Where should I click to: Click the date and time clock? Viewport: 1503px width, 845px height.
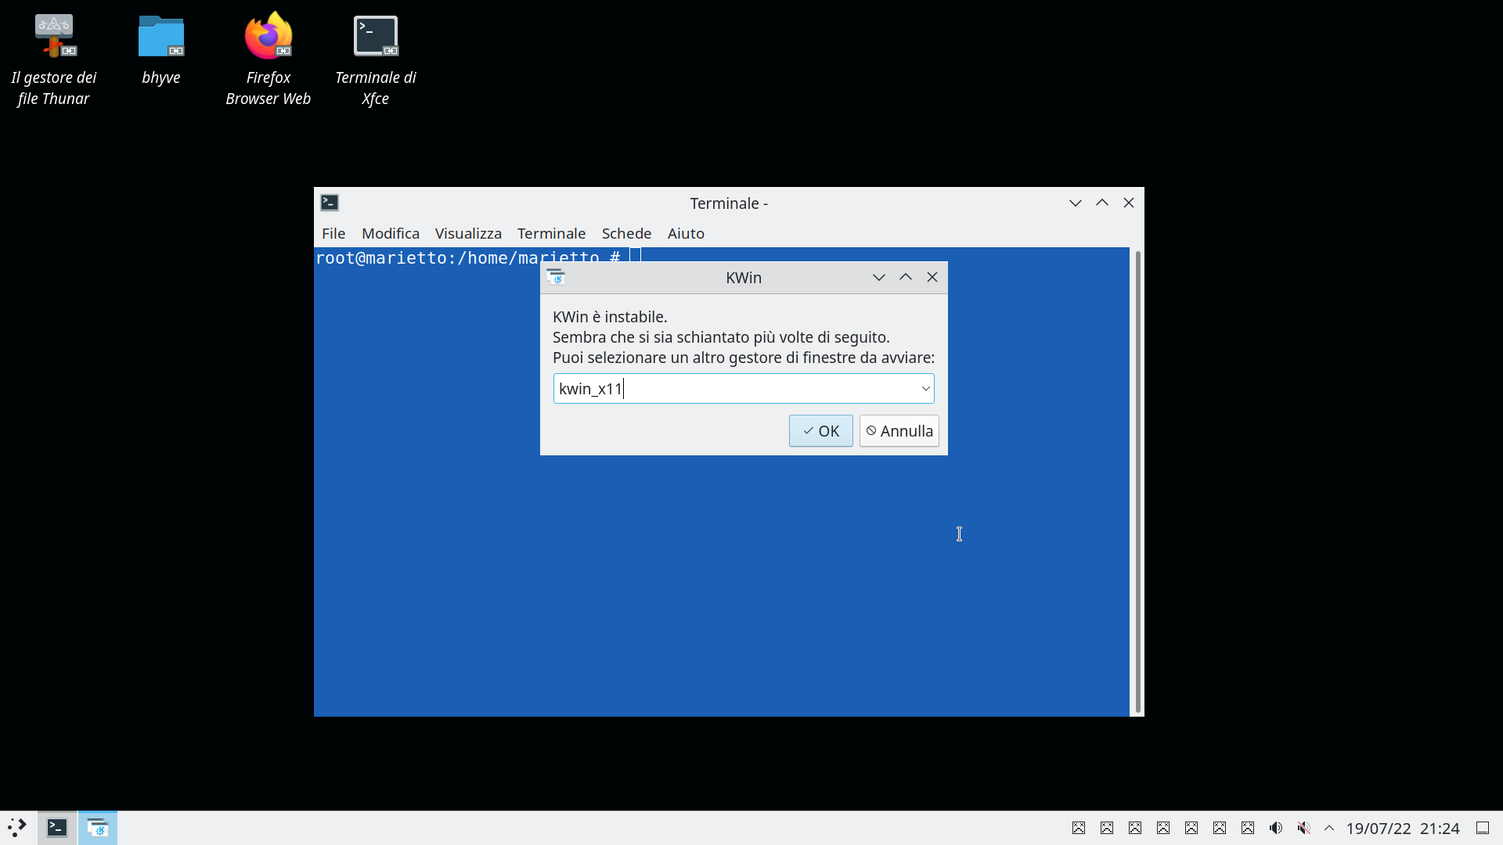pos(1403,828)
